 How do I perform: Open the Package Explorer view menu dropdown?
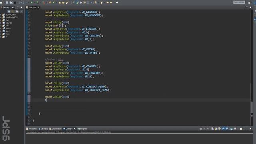[22, 12]
